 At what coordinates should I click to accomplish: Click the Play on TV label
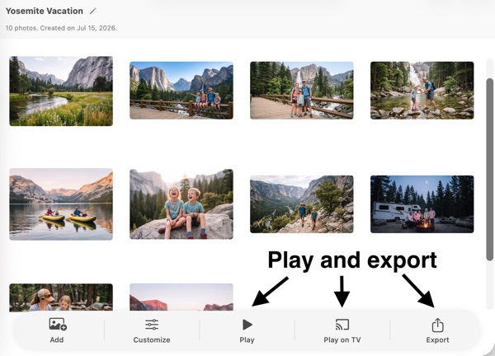[342, 340]
